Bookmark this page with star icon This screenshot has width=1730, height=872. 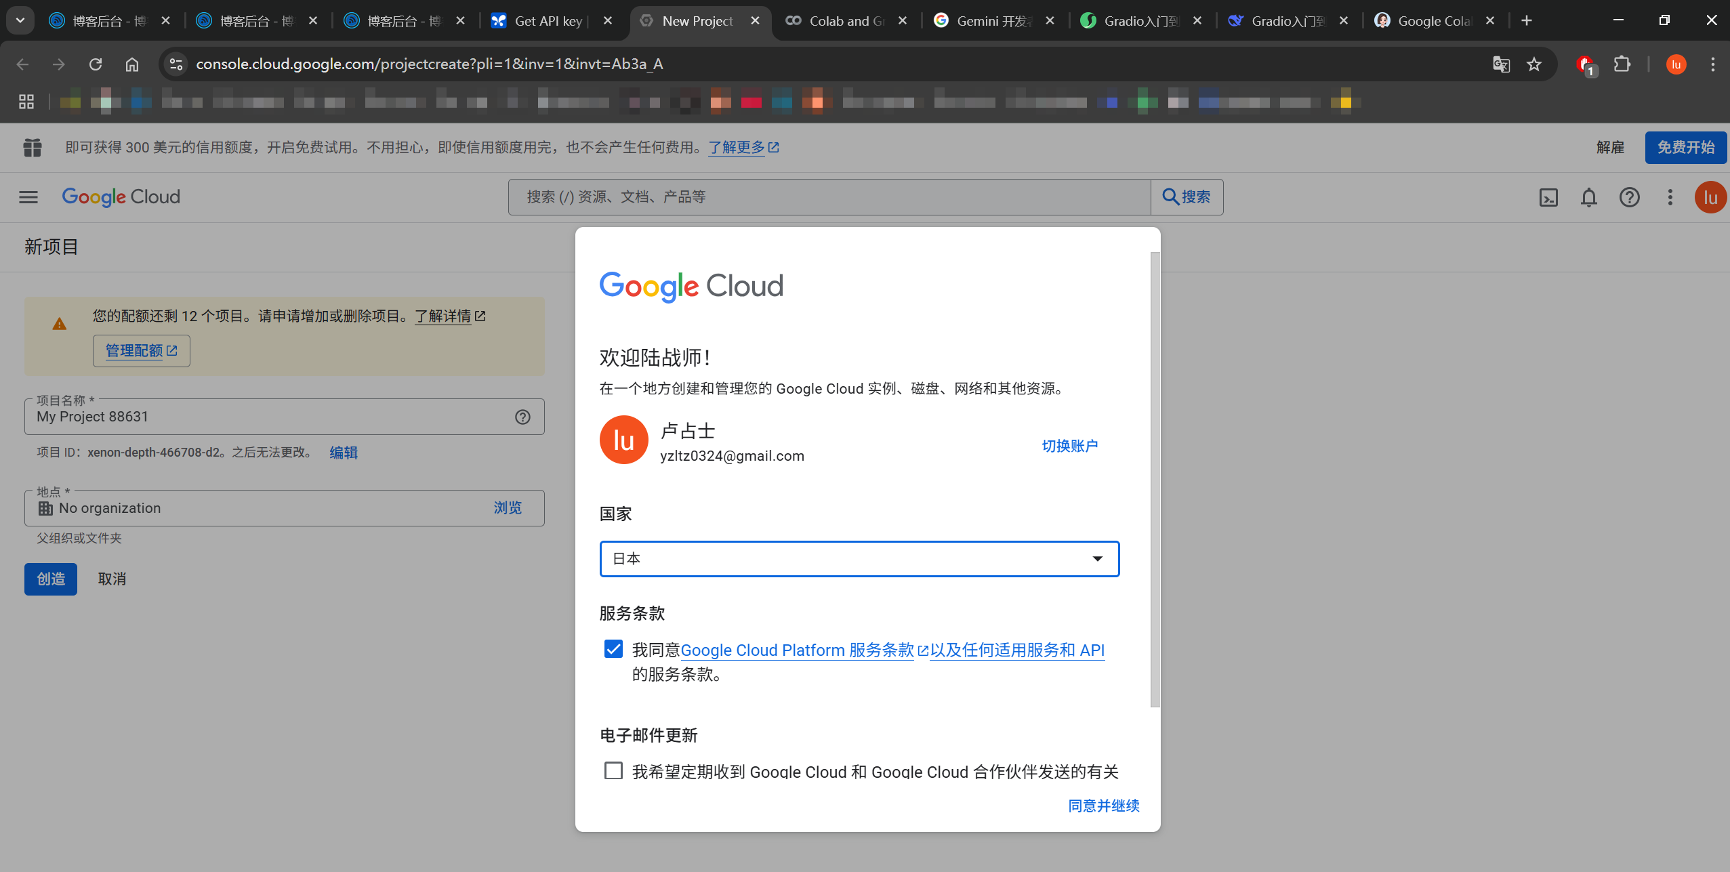[1534, 64]
